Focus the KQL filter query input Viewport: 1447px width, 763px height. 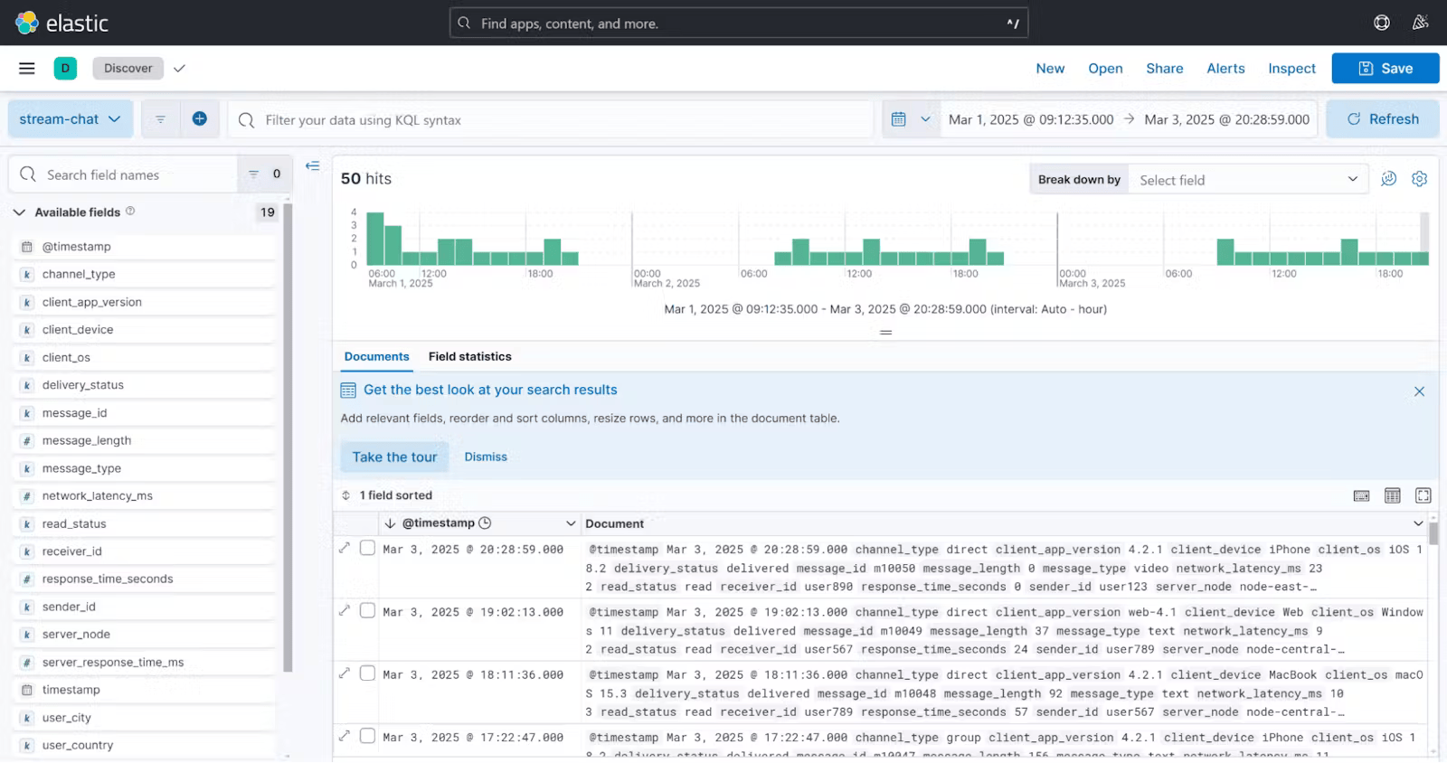pos(552,119)
